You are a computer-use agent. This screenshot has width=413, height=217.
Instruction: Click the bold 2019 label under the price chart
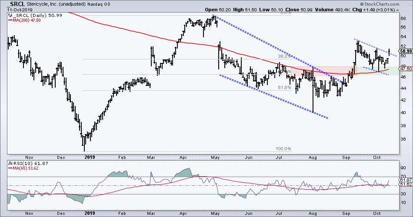(x=90, y=157)
